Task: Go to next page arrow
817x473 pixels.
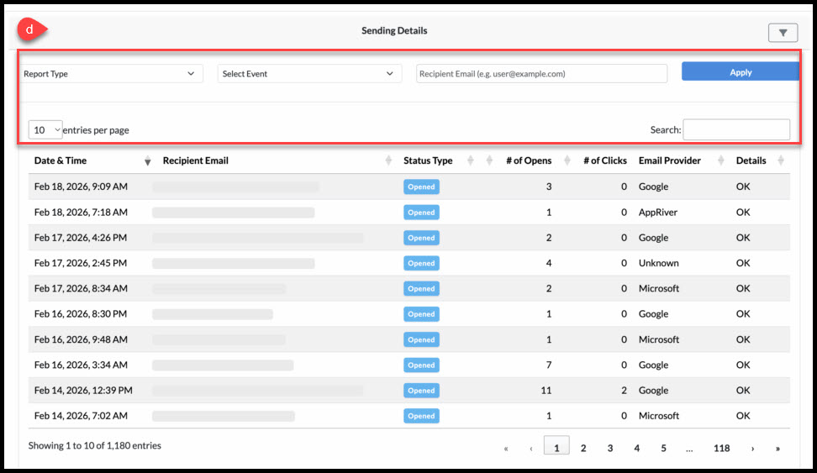Action: click(x=752, y=449)
